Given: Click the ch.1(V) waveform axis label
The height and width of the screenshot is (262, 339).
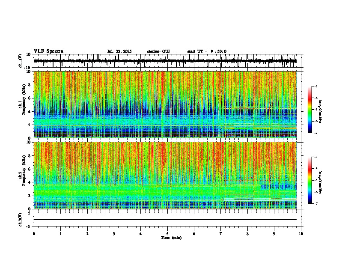Looking at the screenshot, I should pyautogui.click(x=21, y=61).
